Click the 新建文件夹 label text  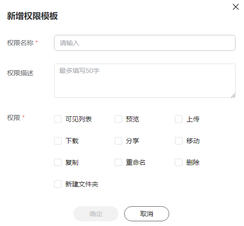82,184
